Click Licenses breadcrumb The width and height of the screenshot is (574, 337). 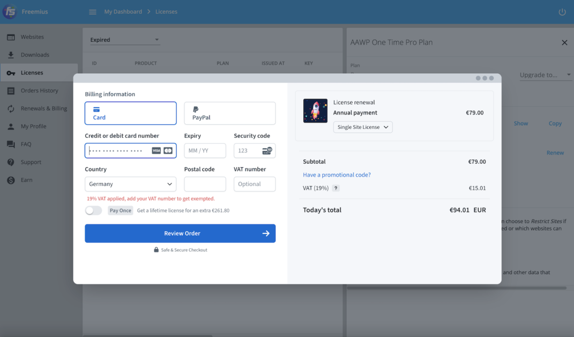[x=166, y=12]
